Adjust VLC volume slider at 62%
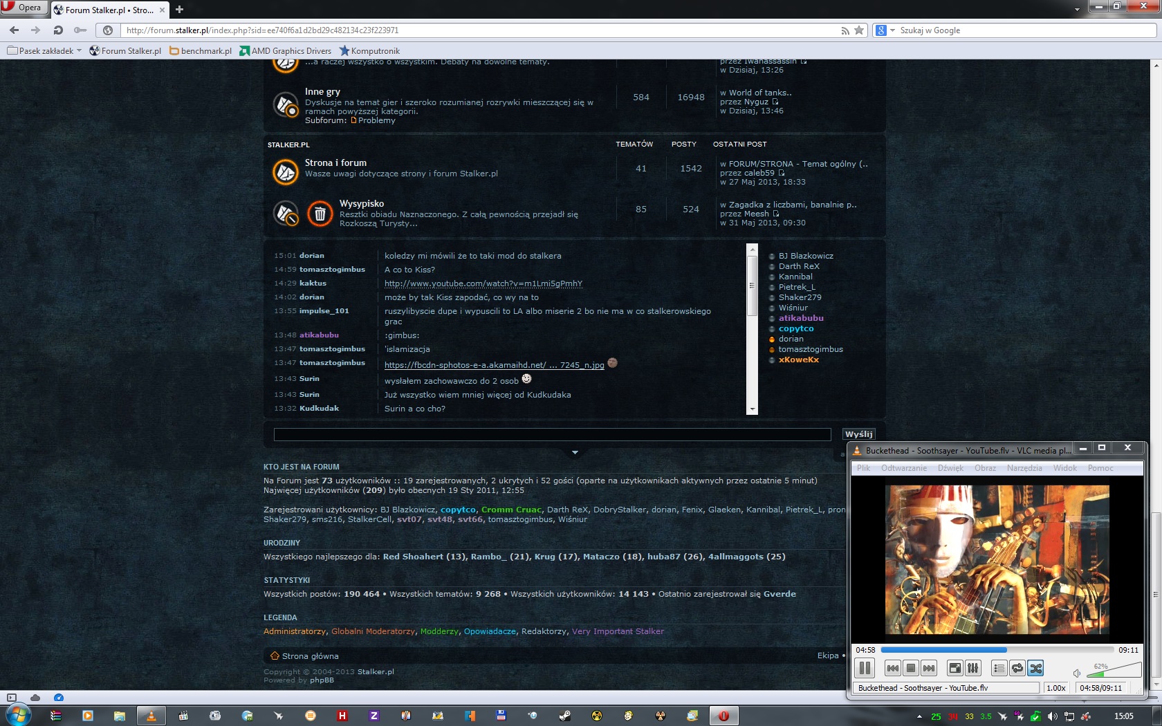 pos(1114,670)
